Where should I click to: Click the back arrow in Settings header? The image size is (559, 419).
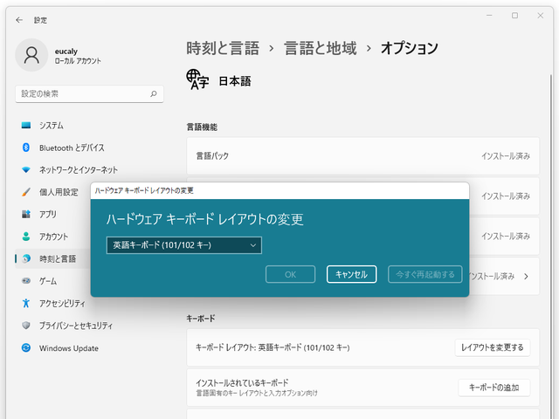19,20
